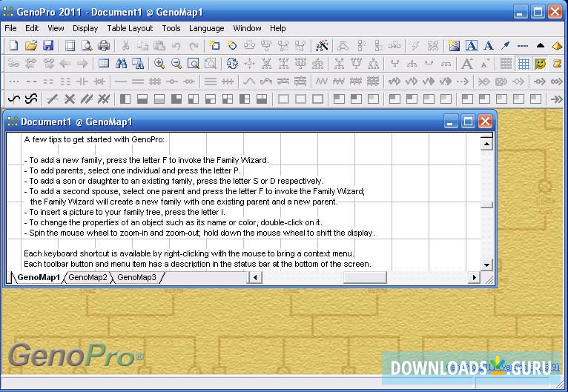Viewport: 568px width, 392px height.
Task: Click the vertical scrollbar thumb
Action: tap(486, 205)
